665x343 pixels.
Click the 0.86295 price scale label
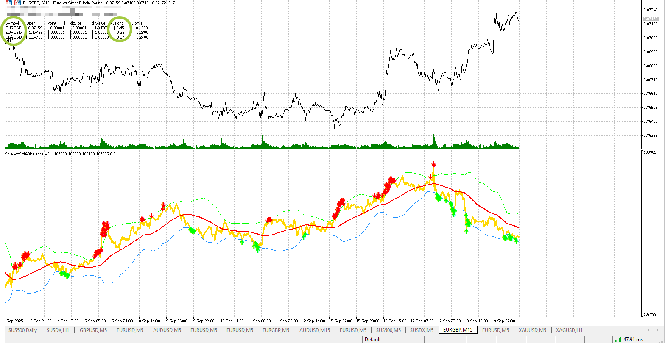pos(650,136)
